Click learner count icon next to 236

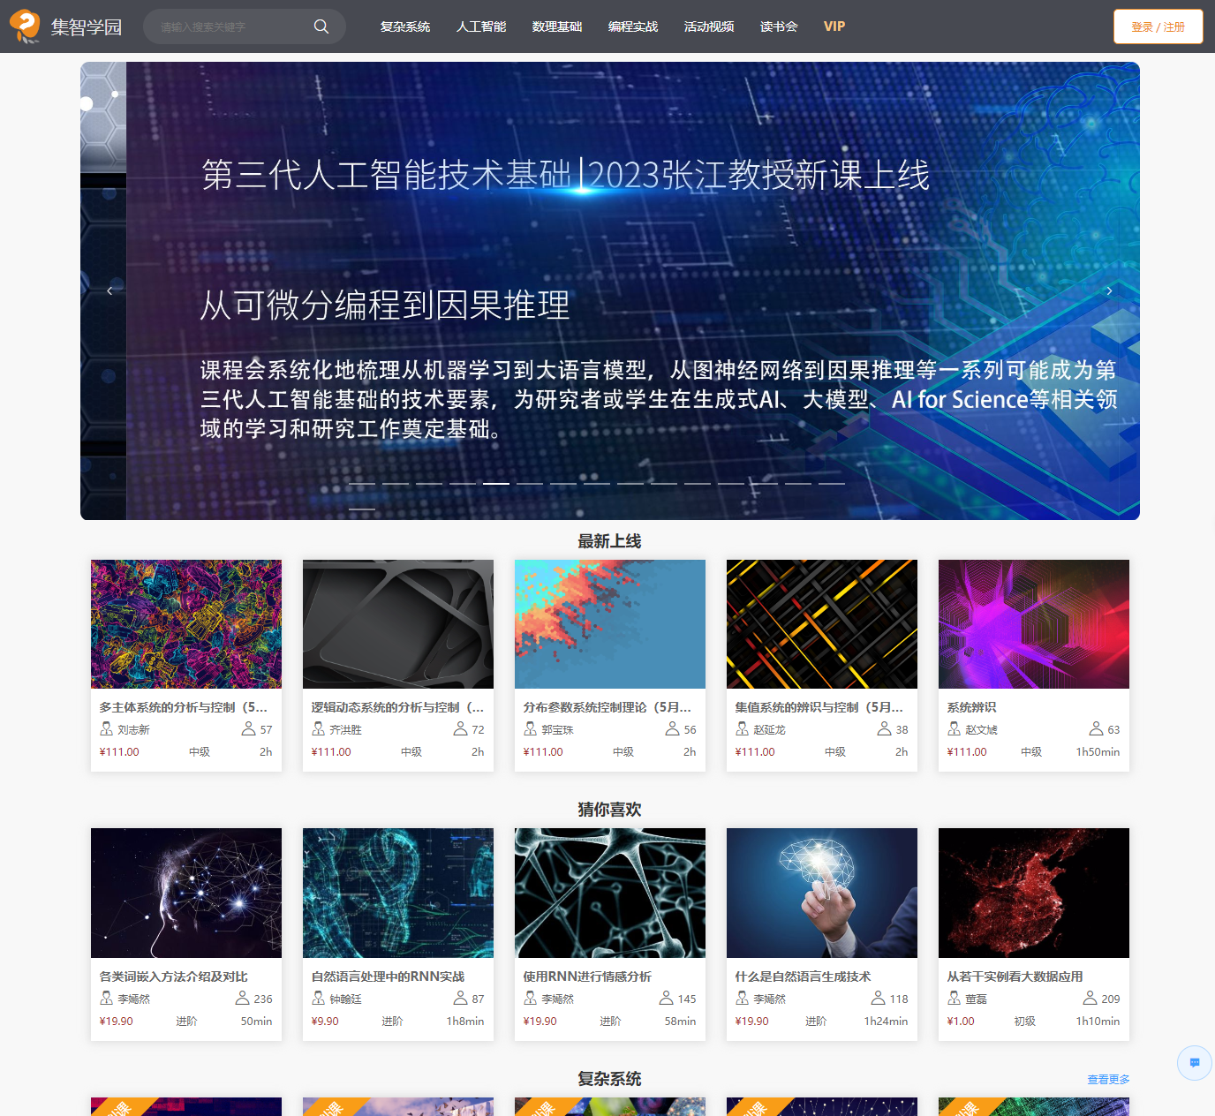pos(242,999)
